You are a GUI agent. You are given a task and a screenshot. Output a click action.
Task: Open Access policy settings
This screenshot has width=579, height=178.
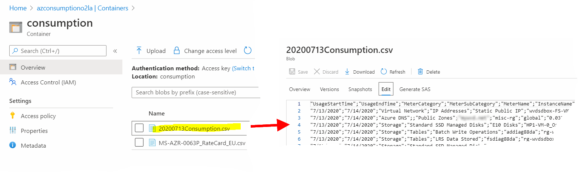38,116
